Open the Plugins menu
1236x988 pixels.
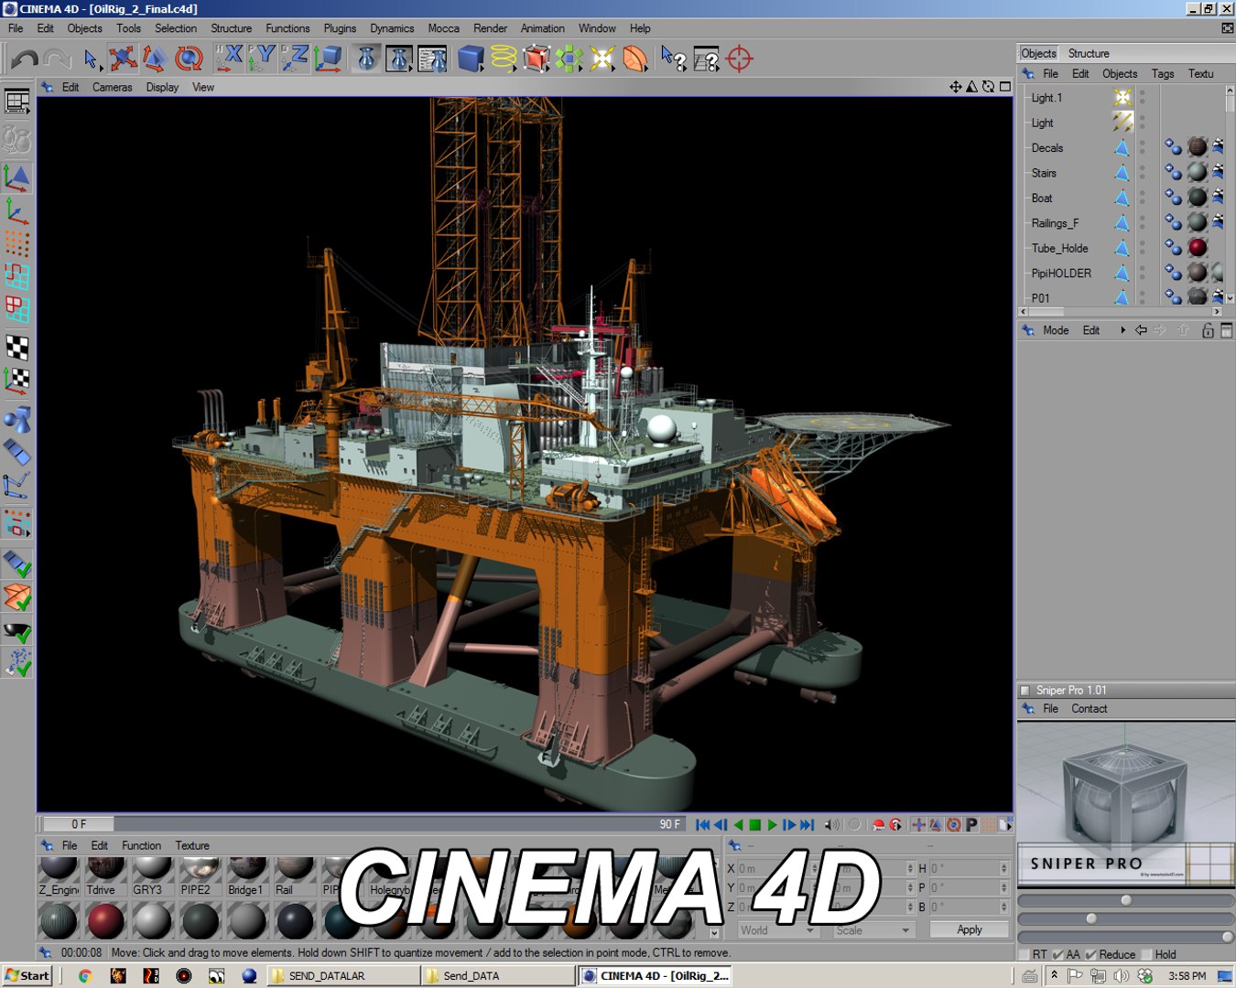tap(340, 28)
